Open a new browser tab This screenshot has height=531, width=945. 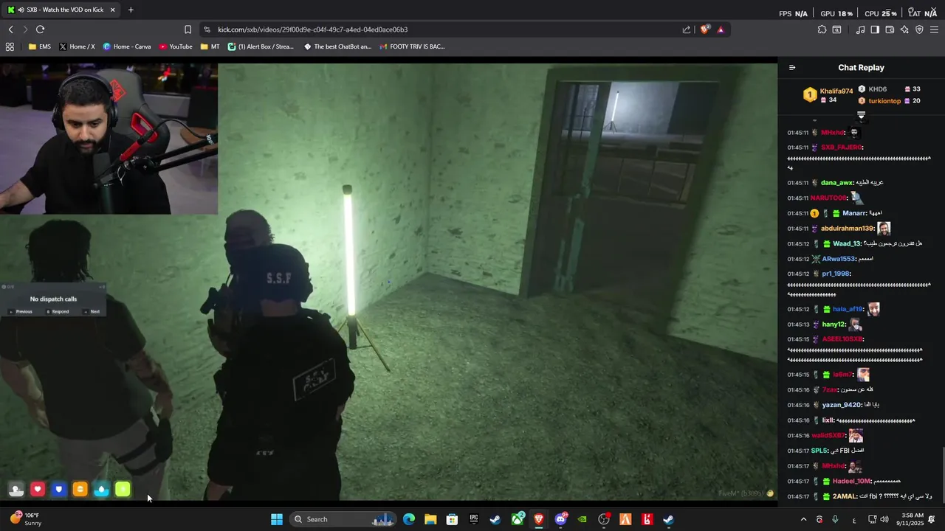(131, 10)
